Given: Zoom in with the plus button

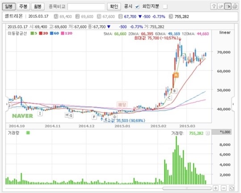Looking at the screenshot, I should click(216, 188).
